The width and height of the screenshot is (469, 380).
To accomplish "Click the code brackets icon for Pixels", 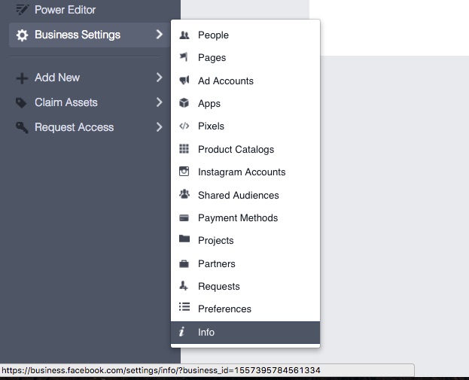I will point(184,126).
